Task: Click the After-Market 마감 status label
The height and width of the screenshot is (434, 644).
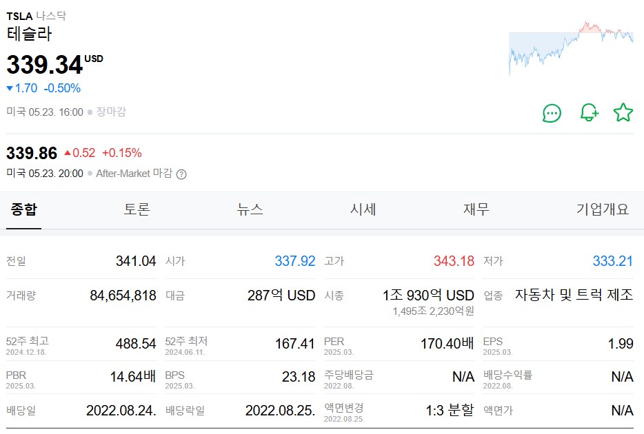Action: click(x=134, y=174)
